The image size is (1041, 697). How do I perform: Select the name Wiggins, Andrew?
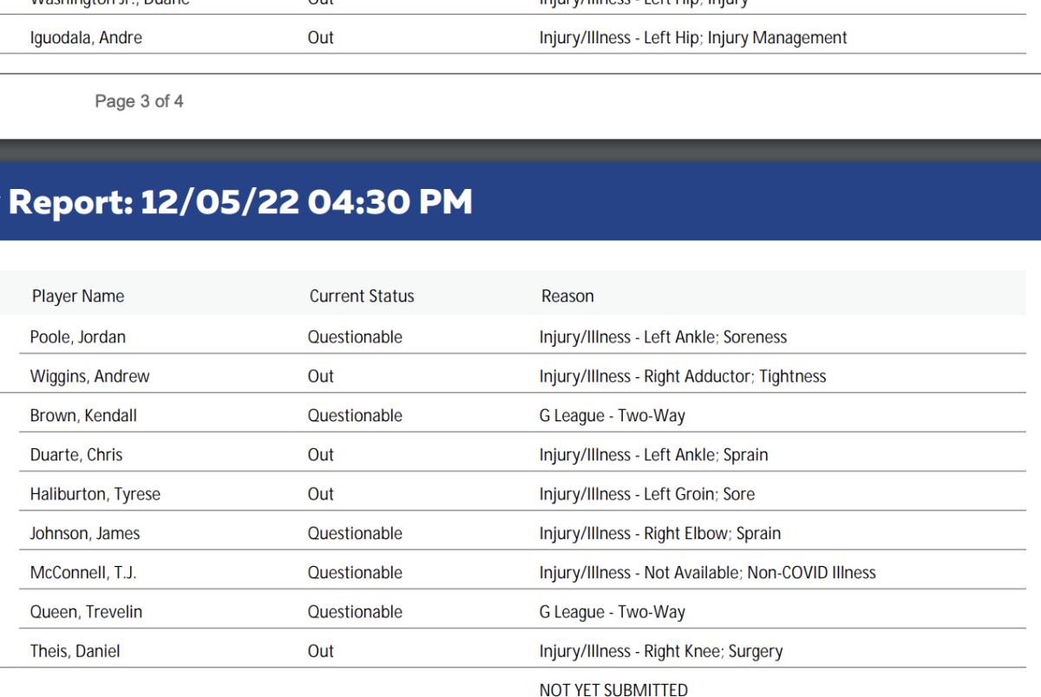click(x=90, y=376)
